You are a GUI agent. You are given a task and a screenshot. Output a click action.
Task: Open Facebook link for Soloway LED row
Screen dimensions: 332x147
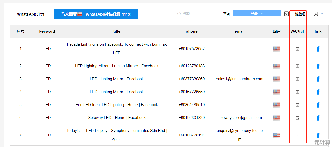[x=318, y=118]
